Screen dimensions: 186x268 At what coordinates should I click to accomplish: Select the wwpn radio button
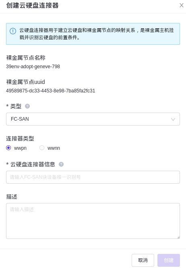pos(8,148)
